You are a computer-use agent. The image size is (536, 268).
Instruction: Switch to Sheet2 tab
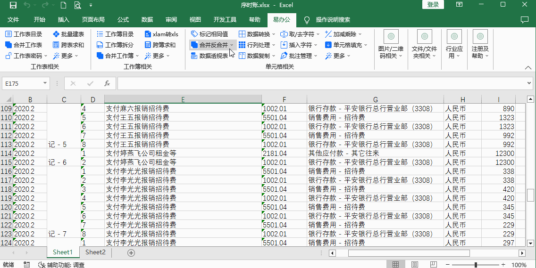95,252
